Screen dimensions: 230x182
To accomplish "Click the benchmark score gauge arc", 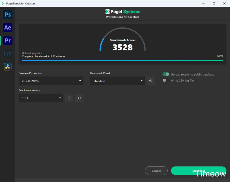I will tap(123, 39).
